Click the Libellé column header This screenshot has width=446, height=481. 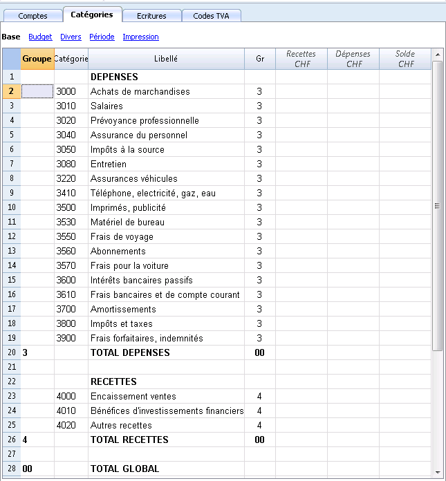pyautogui.click(x=166, y=59)
